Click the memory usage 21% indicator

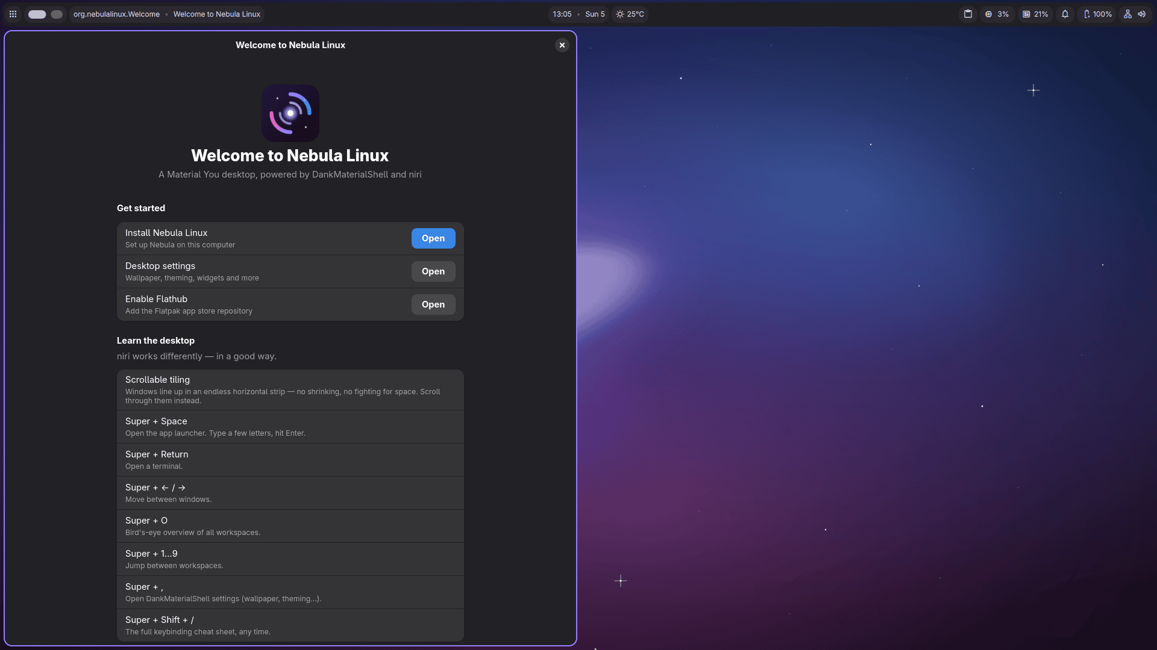pos(1035,14)
